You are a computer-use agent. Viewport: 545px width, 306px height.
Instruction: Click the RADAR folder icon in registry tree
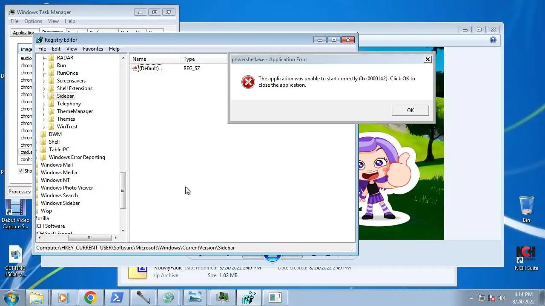(52, 57)
